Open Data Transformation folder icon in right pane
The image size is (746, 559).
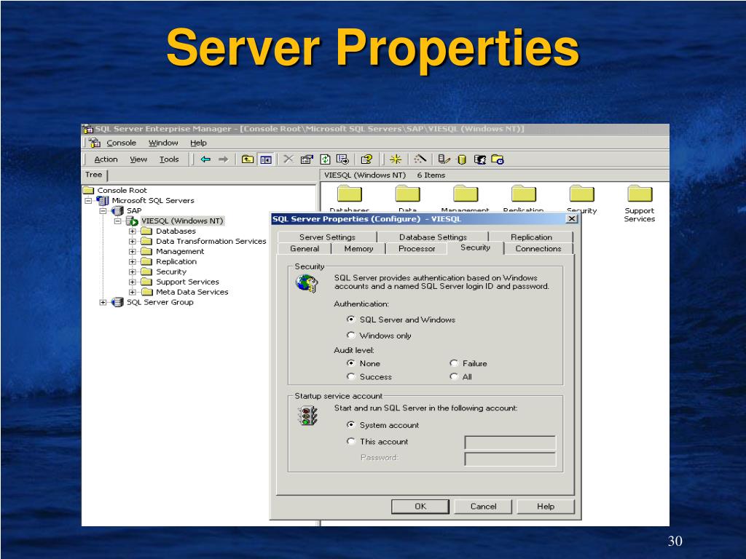pyautogui.click(x=408, y=194)
